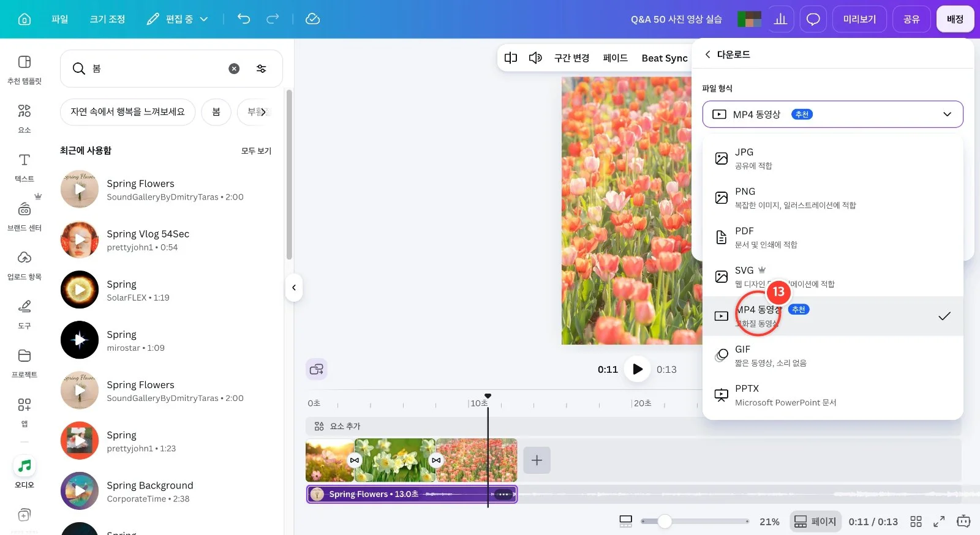
Task: Toggle fullscreen mode icon
Action: coord(939,522)
